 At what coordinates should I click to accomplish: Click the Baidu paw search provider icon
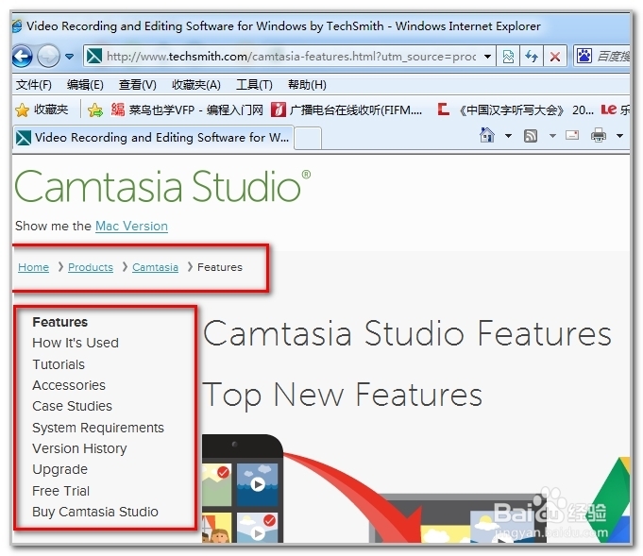[584, 56]
